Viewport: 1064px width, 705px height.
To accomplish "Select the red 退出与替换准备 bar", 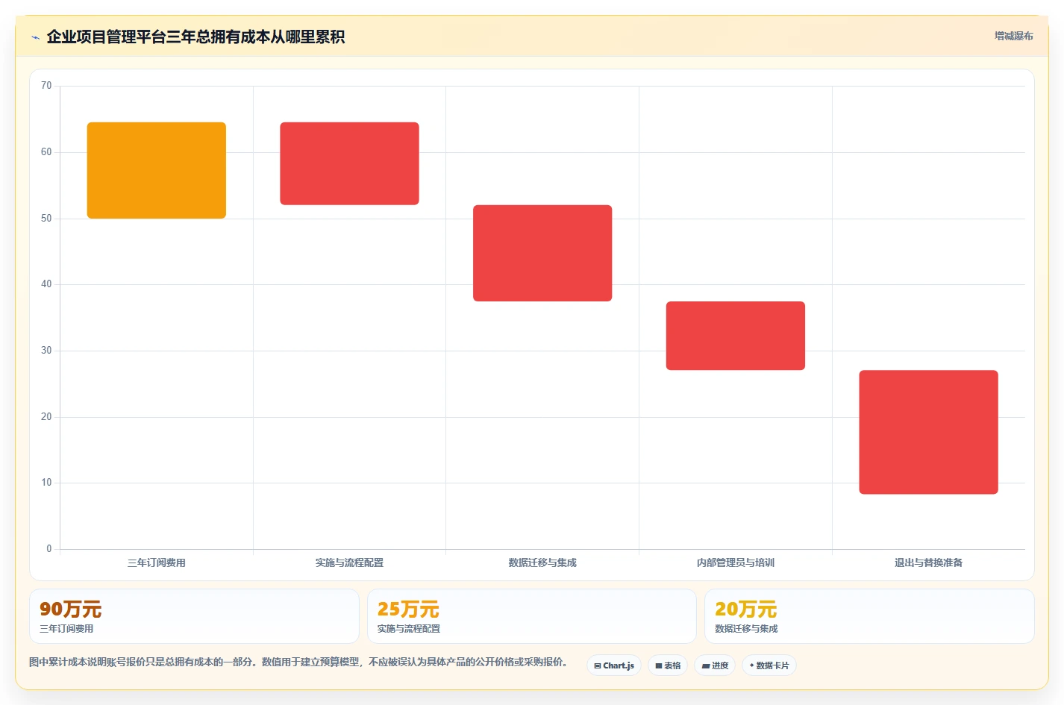I will pyautogui.click(x=928, y=432).
